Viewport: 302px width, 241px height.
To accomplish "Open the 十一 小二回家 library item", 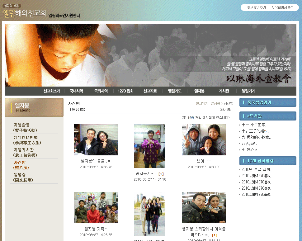I will point(254,125).
